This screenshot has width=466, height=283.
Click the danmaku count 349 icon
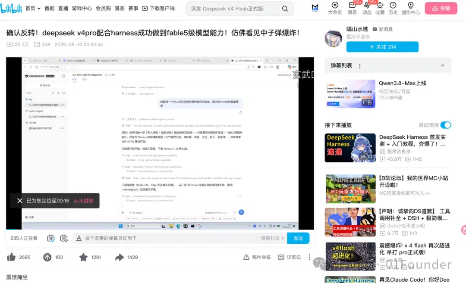(x=37, y=44)
